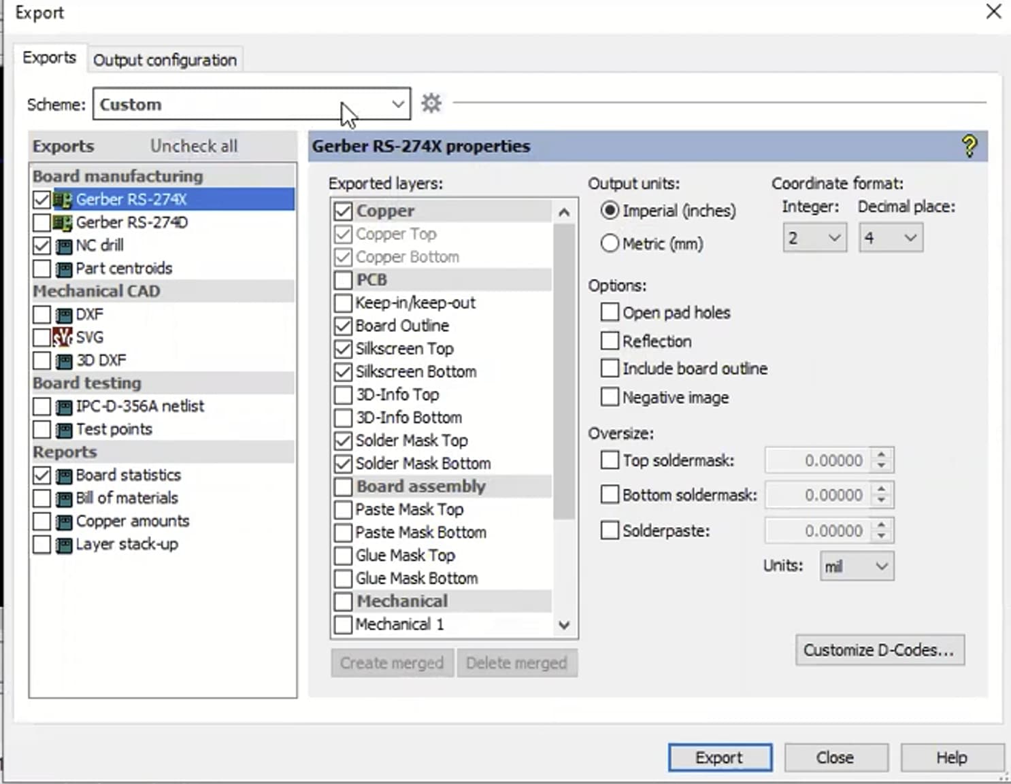
Task: Uncheck the Solder Mask Bottom layer
Action: click(x=344, y=464)
